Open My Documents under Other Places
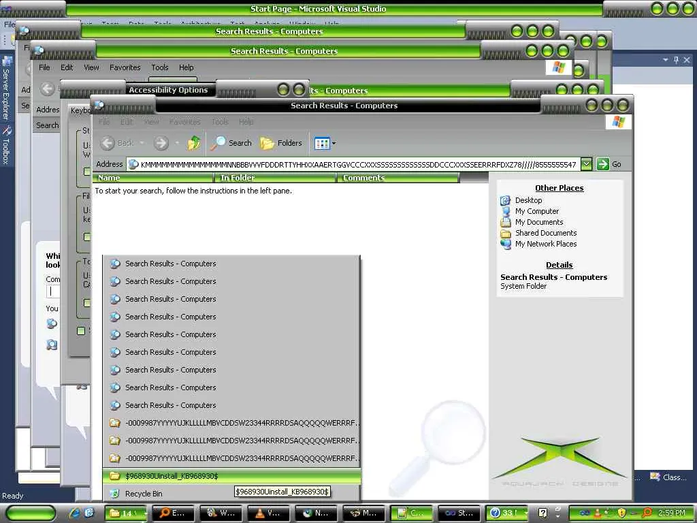The height and width of the screenshot is (523, 697). point(539,222)
